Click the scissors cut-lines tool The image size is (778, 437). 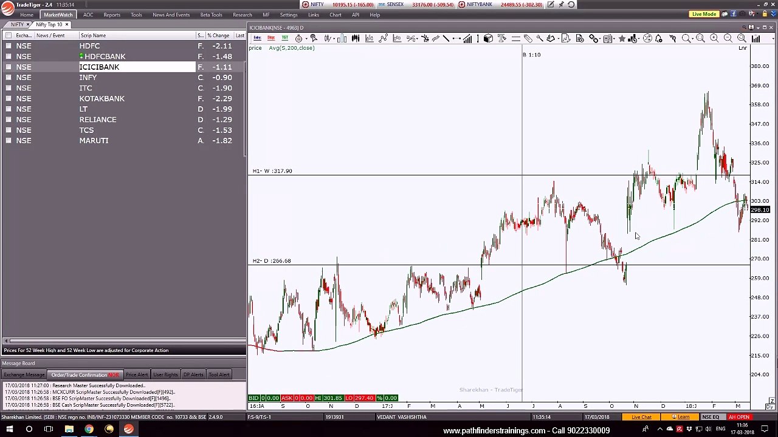tap(410, 39)
